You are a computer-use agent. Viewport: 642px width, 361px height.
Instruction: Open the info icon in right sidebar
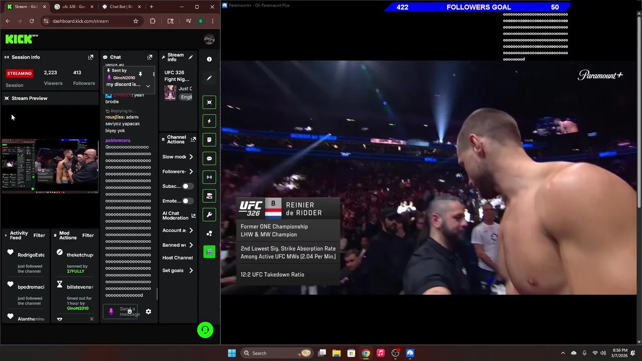point(209,59)
